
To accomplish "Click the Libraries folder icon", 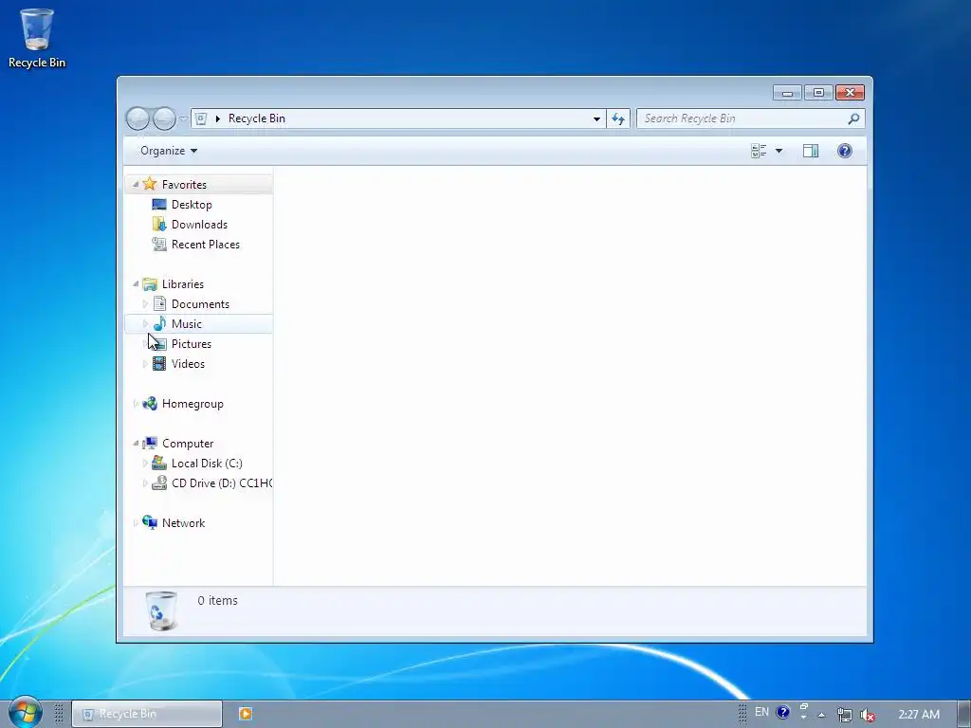I will click(150, 284).
